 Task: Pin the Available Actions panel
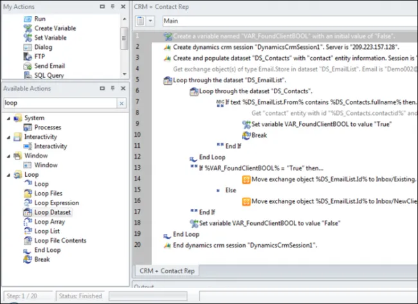pyautogui.click(x=113, y=88)
